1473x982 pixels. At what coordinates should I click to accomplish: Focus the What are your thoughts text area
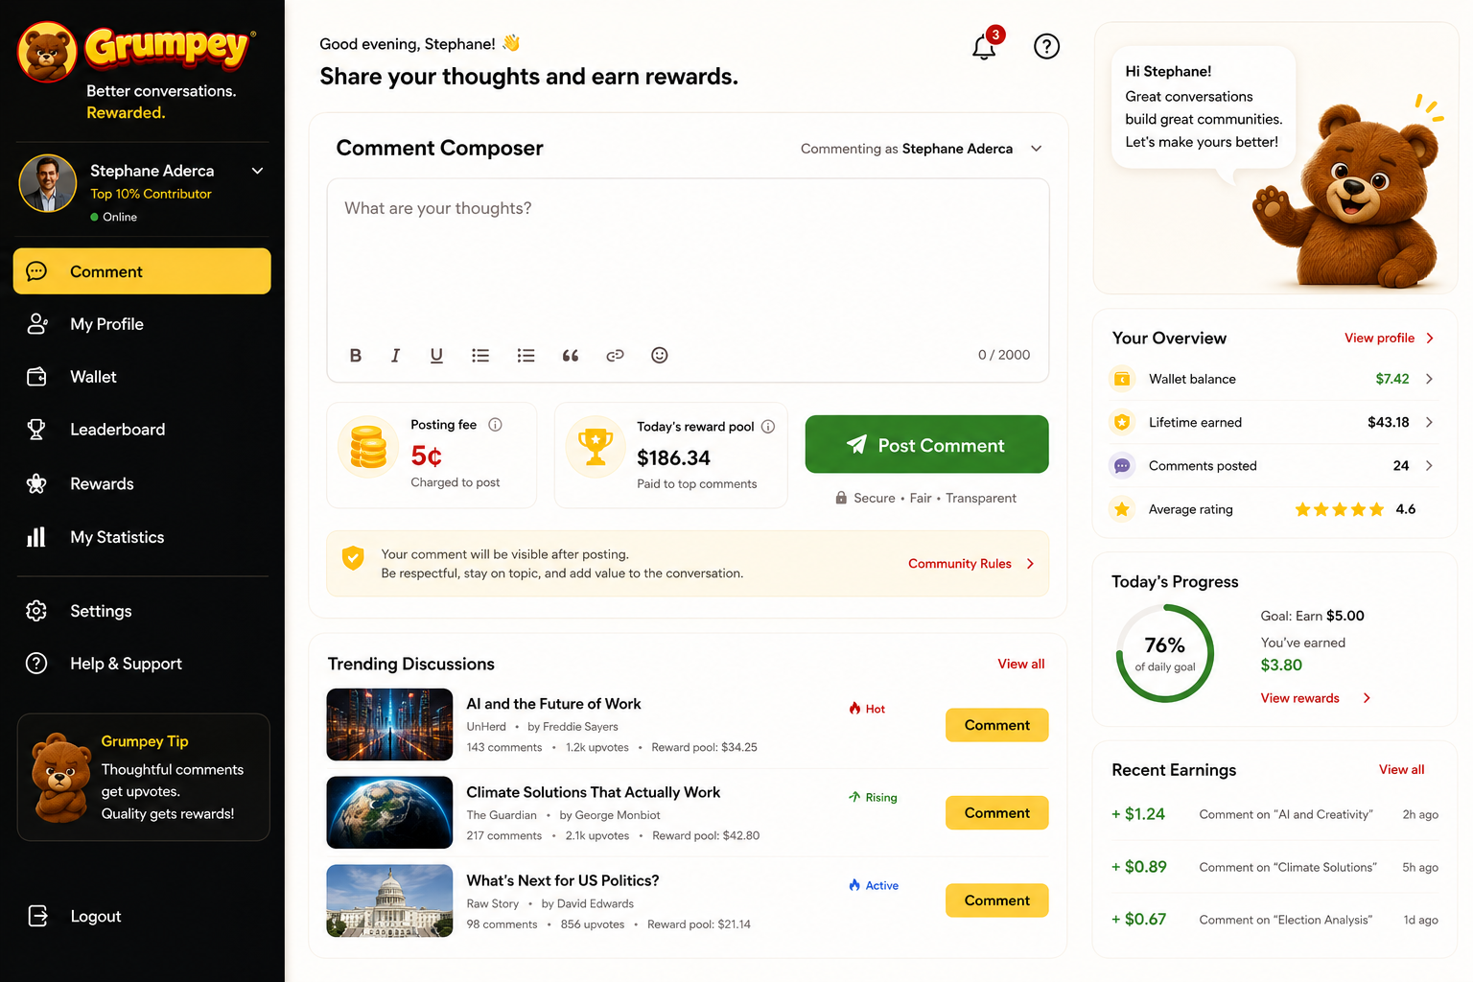(688, 259)
